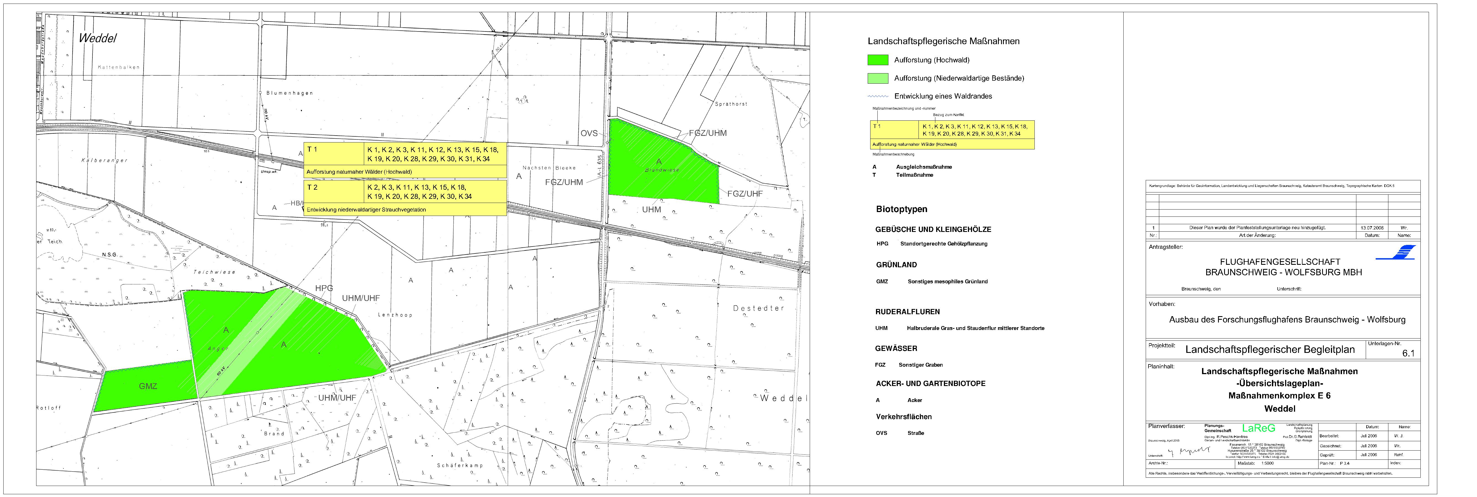The height and width of the screenshot is (497, 1477).
Task: Click the green LaReG logo
Action: (x=1259, y=428)
